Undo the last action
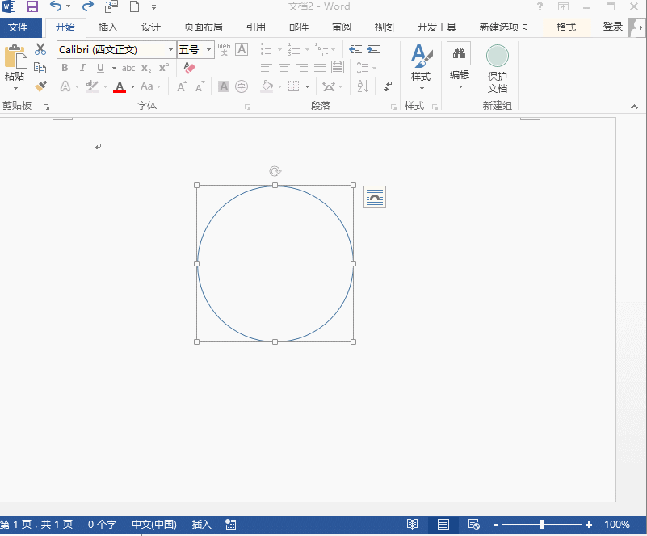 click(x=56, y=6)
